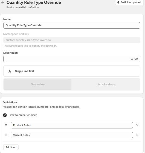Remove the Product Rules choice
This screenshot has width=145, height=153.
click(x=137, y=125)
